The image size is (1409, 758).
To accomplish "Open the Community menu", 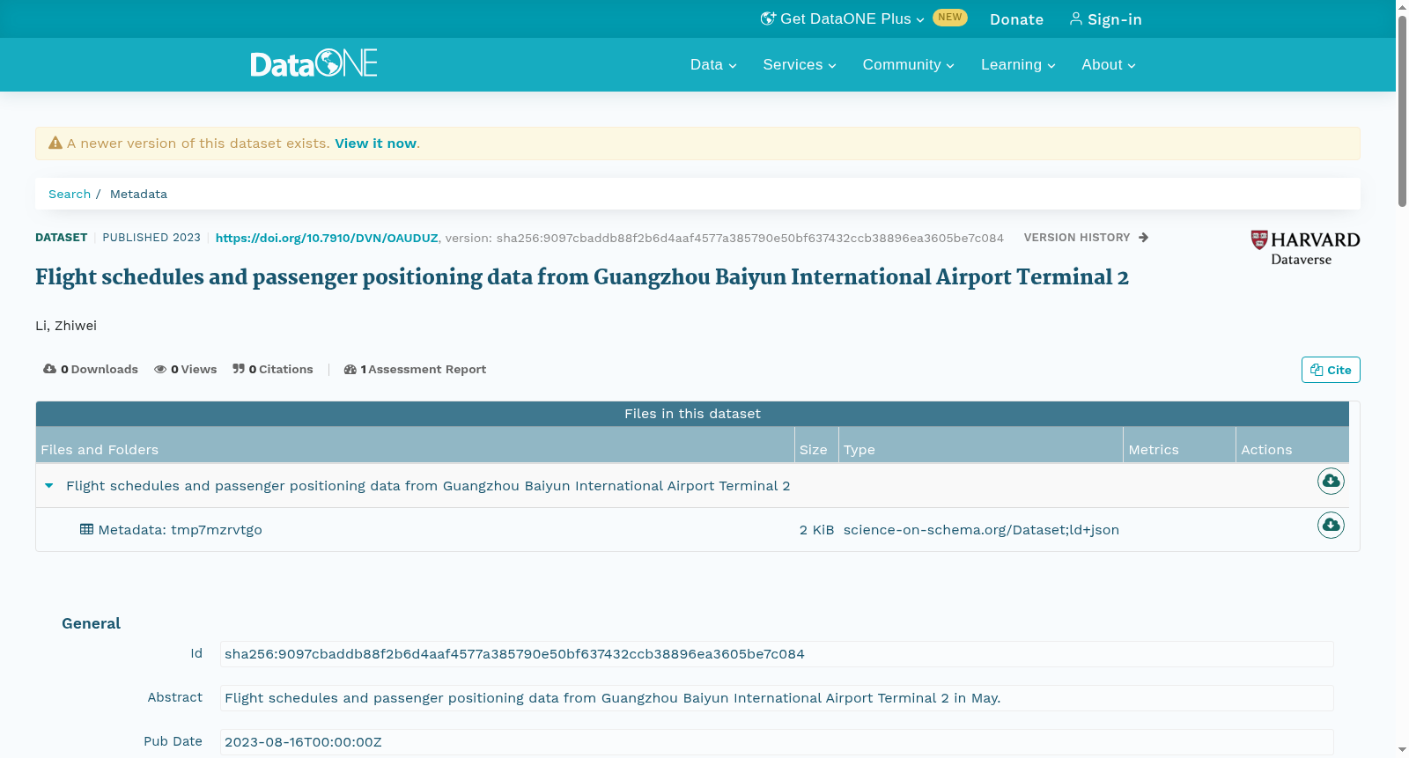I will (909, 64).
